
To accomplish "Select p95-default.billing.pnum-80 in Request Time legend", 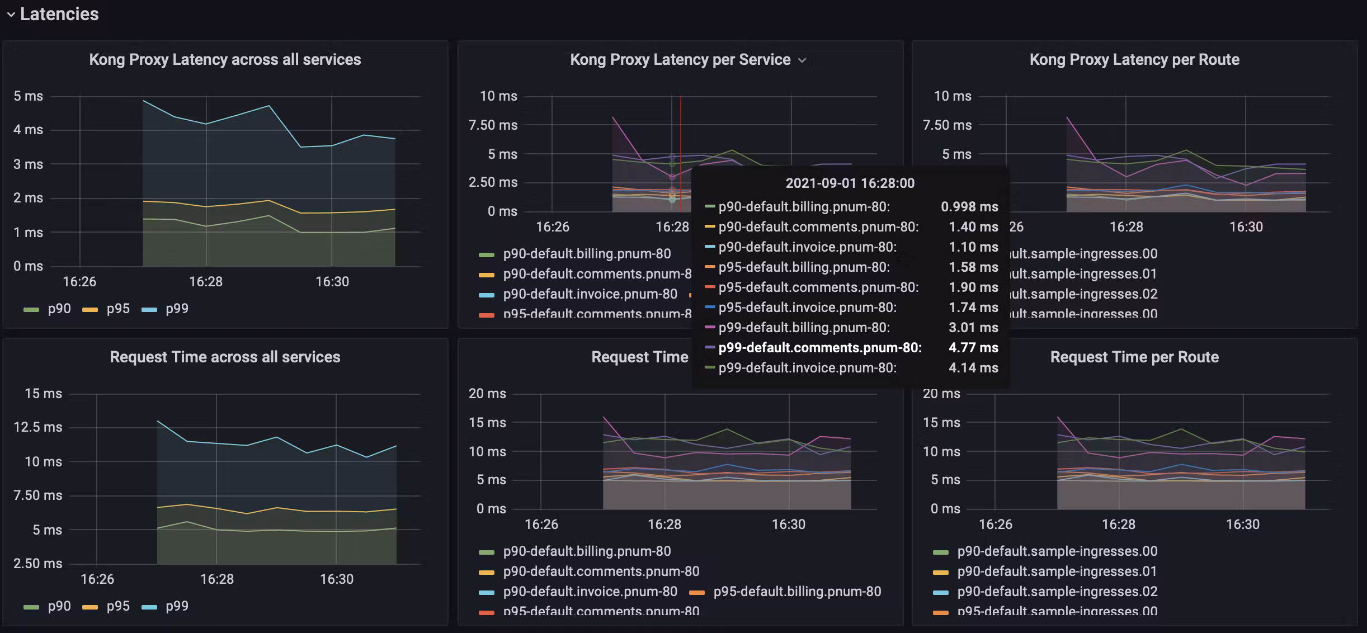I will coord(796,592).
